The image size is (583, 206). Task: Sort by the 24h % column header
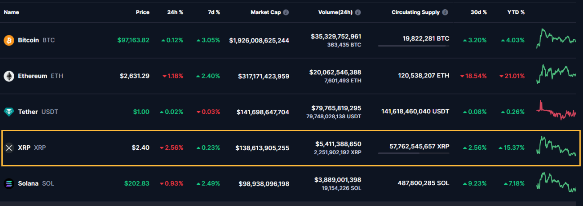point(175,12)
